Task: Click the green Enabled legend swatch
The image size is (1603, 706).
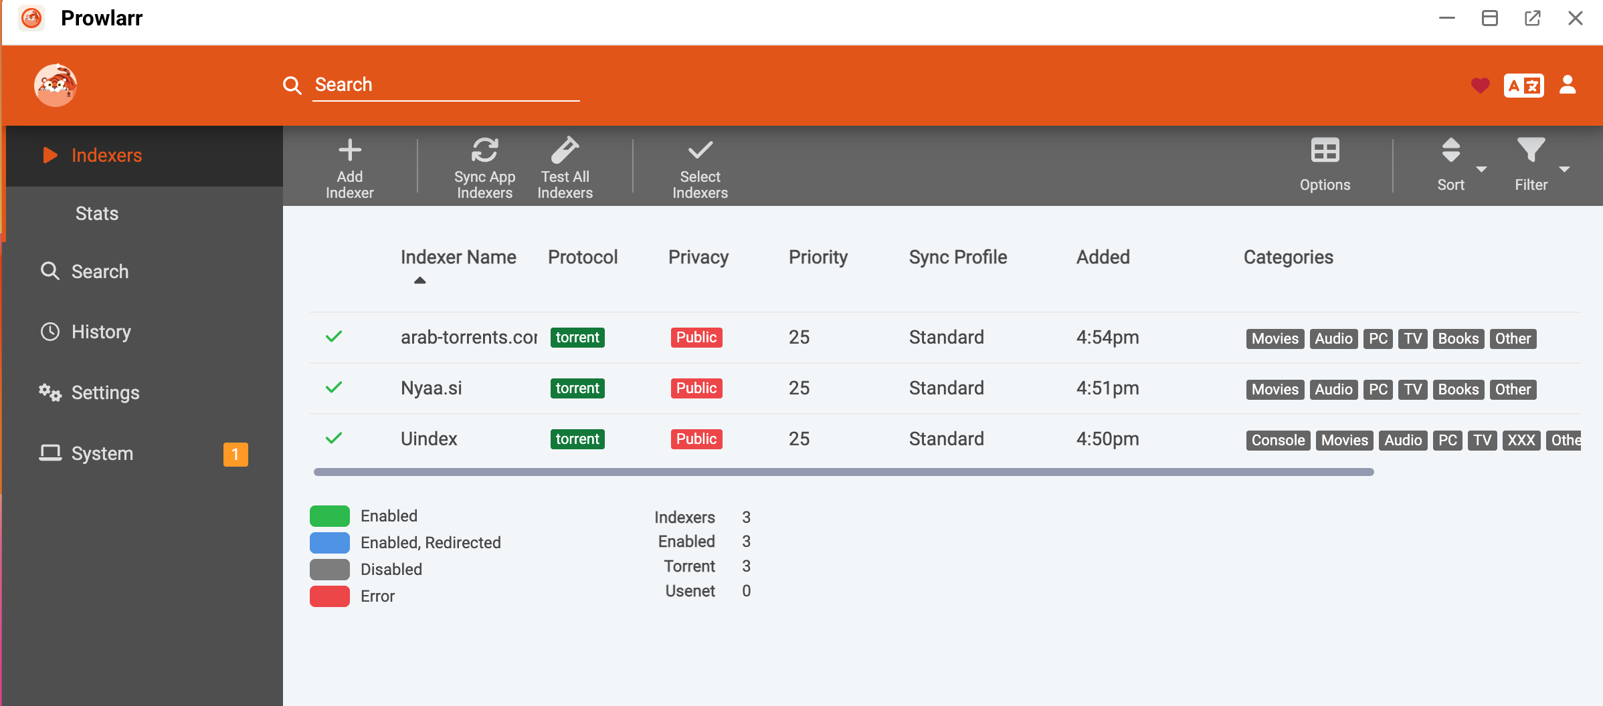Action: point(329,515)
